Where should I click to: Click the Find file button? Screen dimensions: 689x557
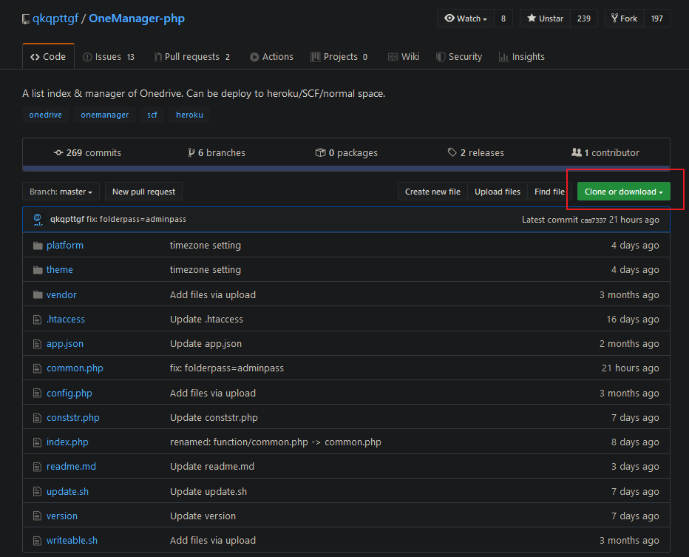point(549,192)
